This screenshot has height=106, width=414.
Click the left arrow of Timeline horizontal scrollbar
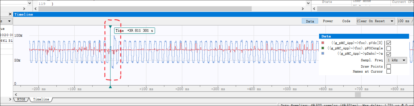(x=16, y=95)
